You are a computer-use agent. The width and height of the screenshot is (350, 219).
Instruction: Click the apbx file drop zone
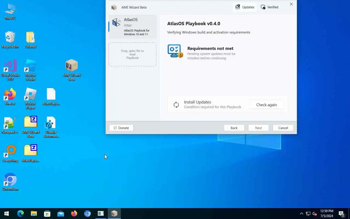tap(132, 54)
